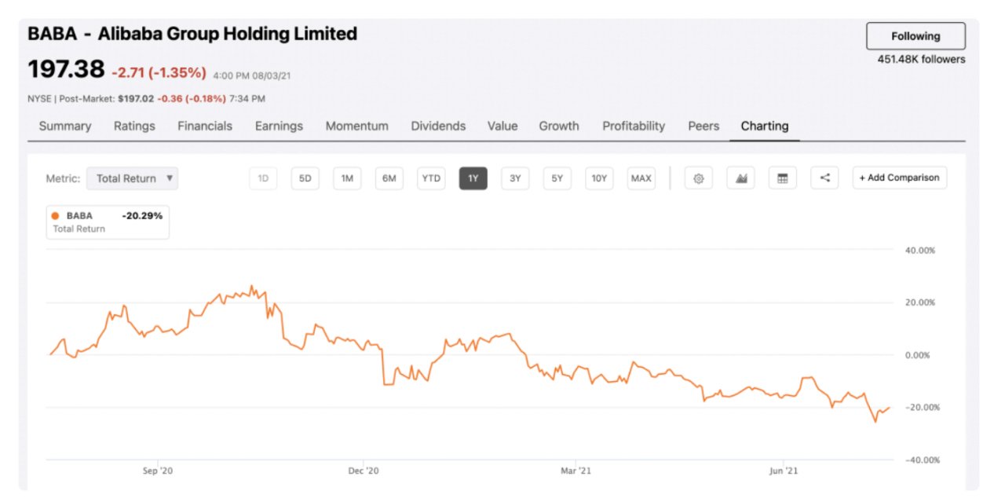The width and height of the screenshot is (1005, 502).
Task: Click the post-market $197.02 price
Action: [136, 99]
